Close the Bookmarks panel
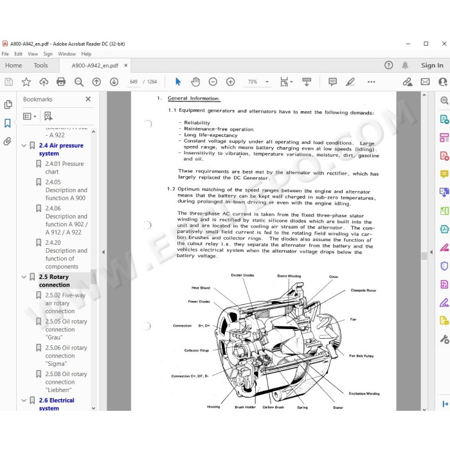The height and width of the screenshot is (450, 450). point(88,99)
